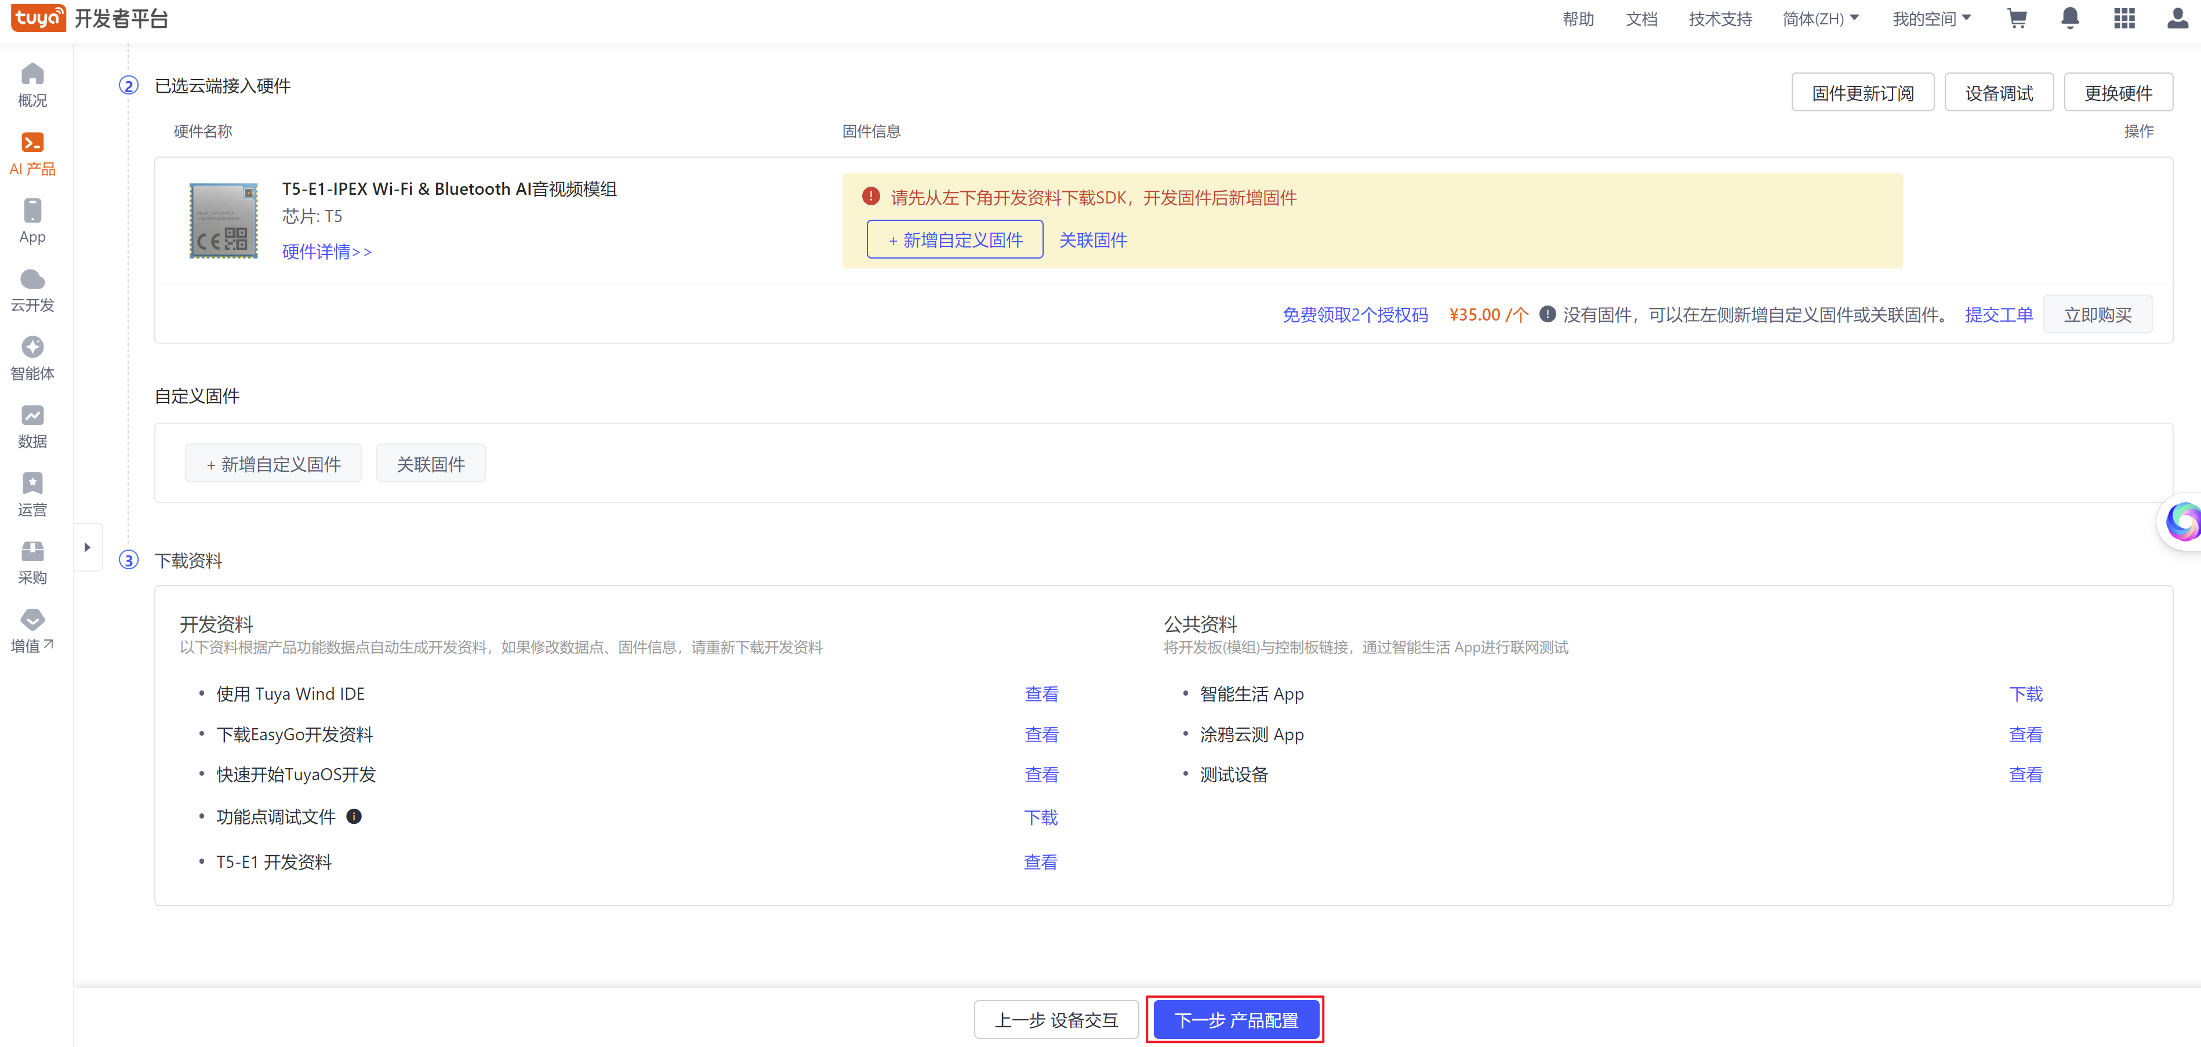The height and width of the screenshot is (1047, 2201).
Task: Open the 技术支持 menu item
Action: [1719, 19]
